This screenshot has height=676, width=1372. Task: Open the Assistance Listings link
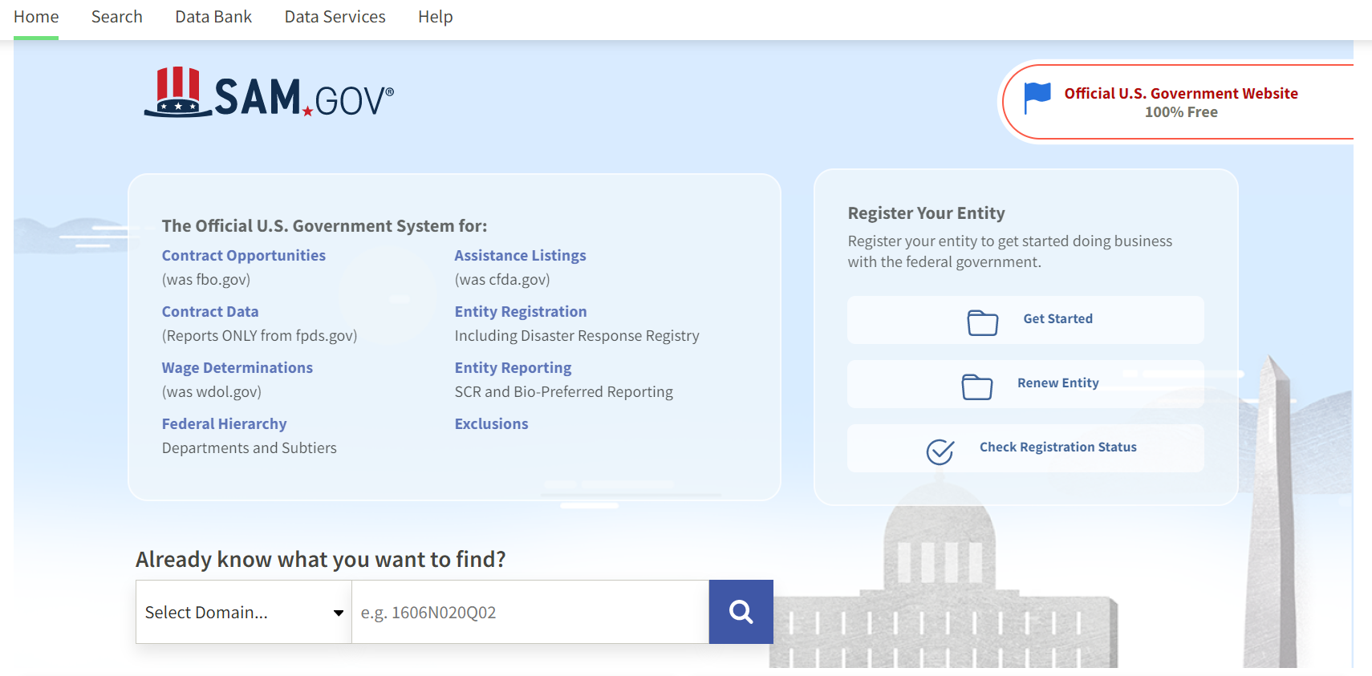(x=520, y=255)
